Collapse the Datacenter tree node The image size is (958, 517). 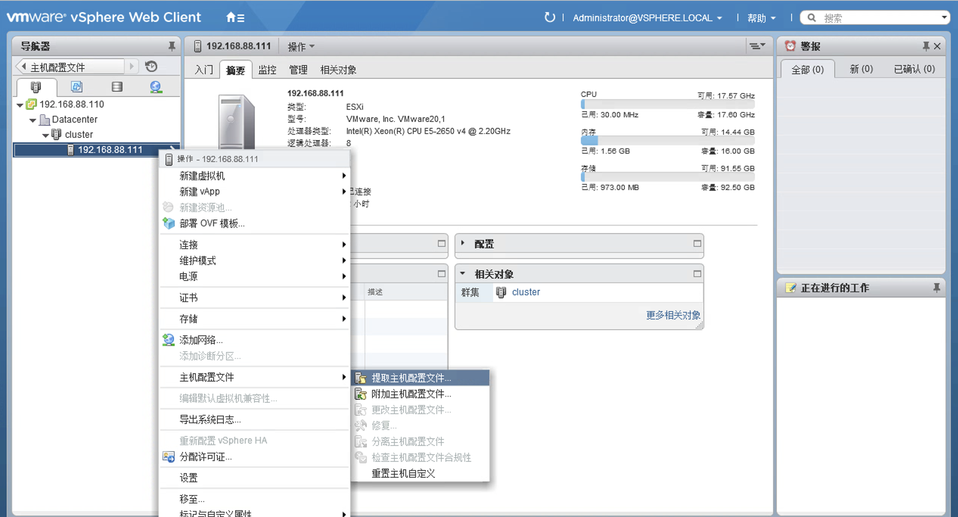[33, 120]
